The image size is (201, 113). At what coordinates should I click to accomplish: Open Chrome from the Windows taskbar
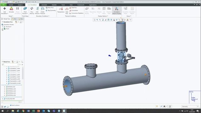point(23,111)
